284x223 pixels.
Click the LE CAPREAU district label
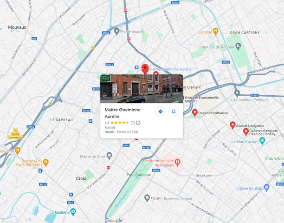coord(61,120)
